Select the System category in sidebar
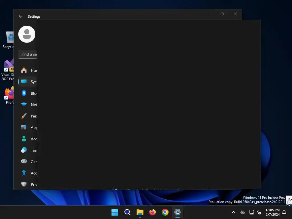 [x=28, y=82]
